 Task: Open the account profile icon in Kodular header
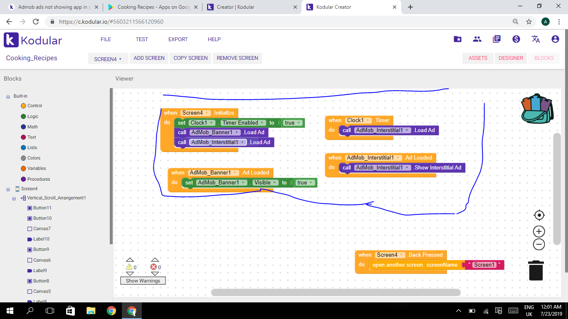[x=555, y=39]
